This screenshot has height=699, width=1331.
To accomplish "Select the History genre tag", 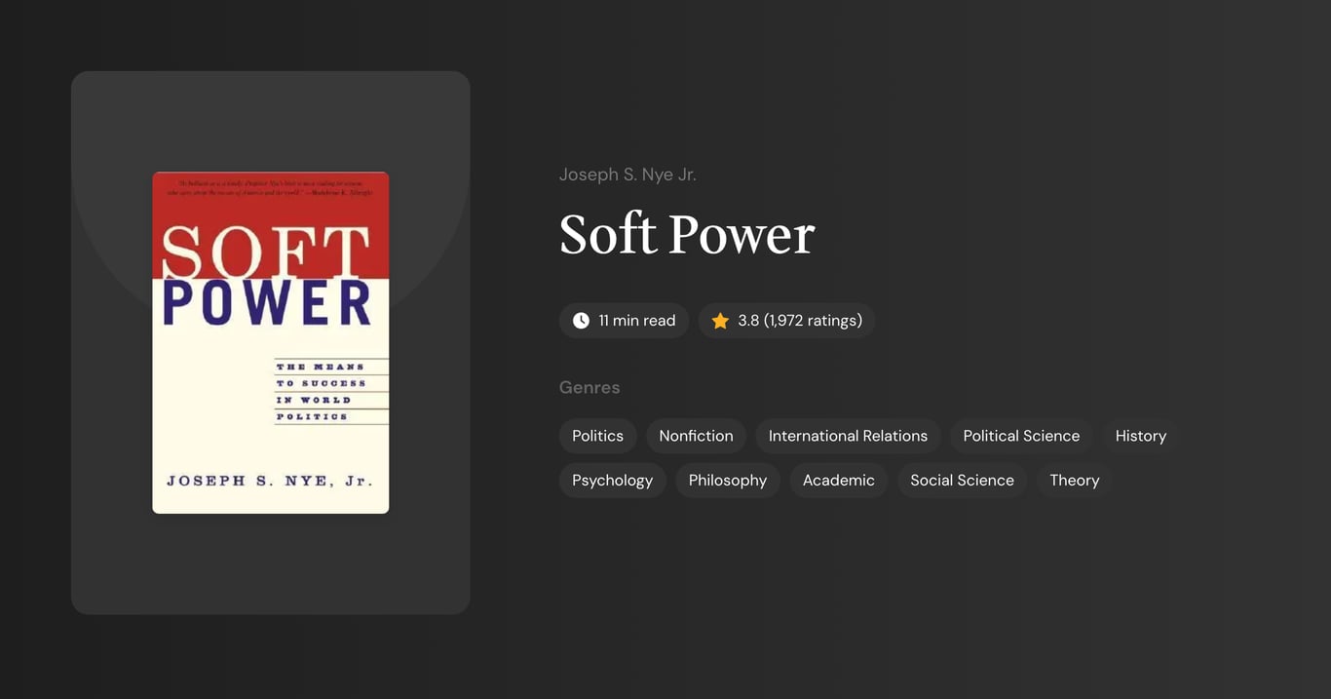I will pyautogui.click(x=1140, y=436).
